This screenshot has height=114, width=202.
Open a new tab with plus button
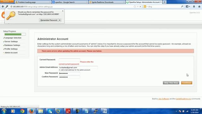164,2
